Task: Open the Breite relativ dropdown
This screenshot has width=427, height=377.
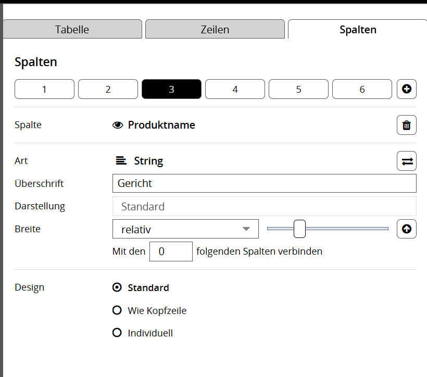Action: pyautogui.click(x=185, y=229)
